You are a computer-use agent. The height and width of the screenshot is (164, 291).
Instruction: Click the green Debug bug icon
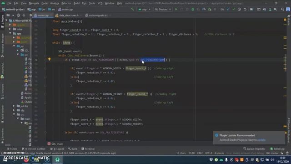[193, 9]
